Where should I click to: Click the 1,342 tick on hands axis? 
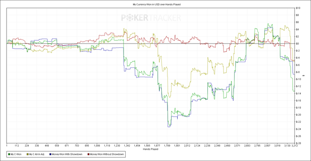pos(127,146)
